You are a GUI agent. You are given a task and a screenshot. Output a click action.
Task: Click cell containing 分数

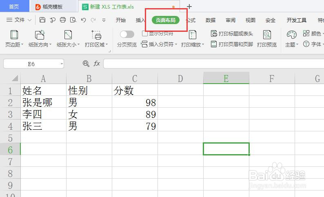[135, 90]
